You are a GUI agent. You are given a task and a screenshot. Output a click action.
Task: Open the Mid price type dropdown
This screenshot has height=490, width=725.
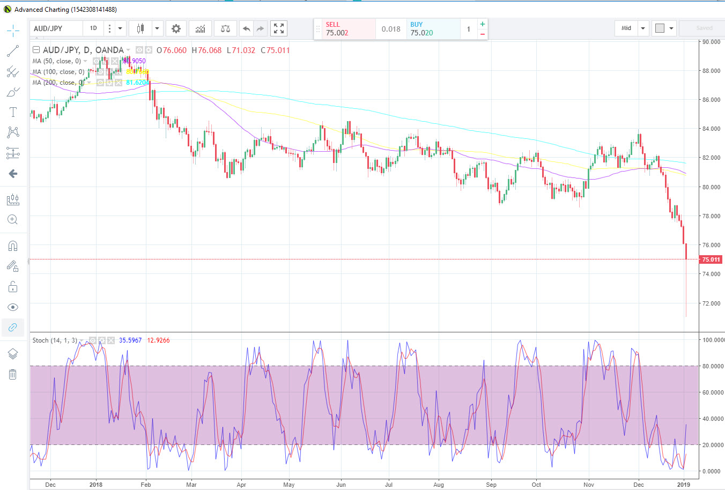coord(643,28)
